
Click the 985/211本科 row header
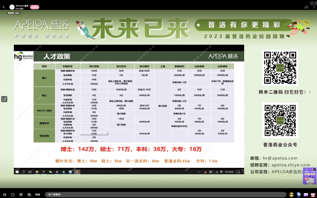(44, 110)
